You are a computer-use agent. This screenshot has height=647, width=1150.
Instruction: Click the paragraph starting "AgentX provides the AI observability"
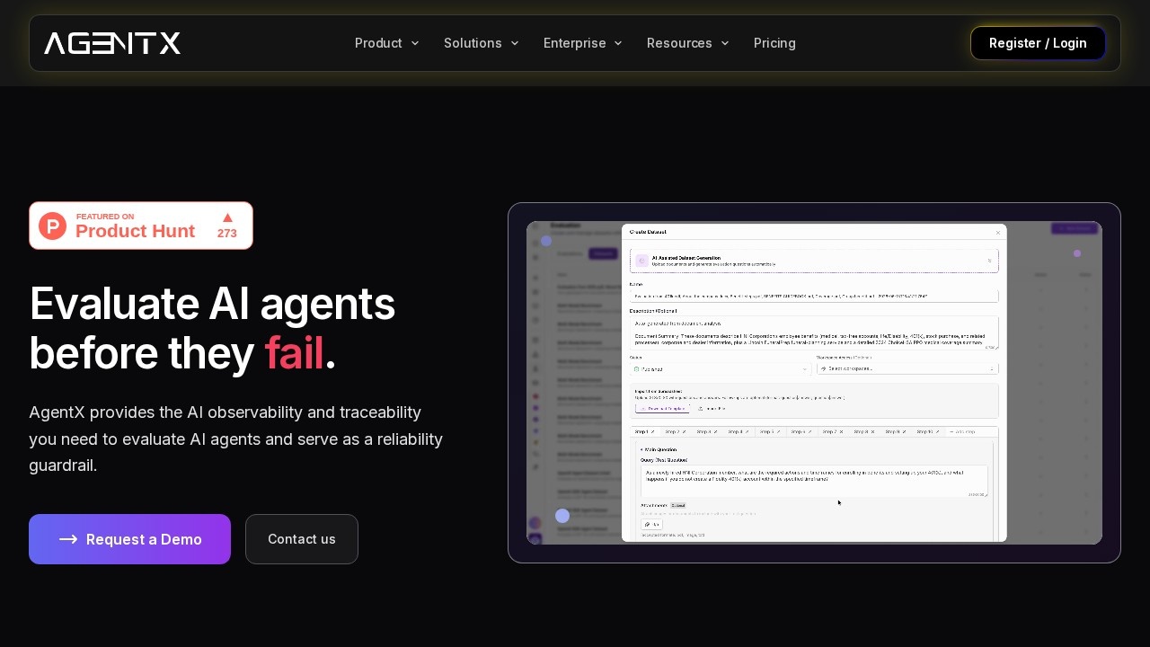[236, 439]
